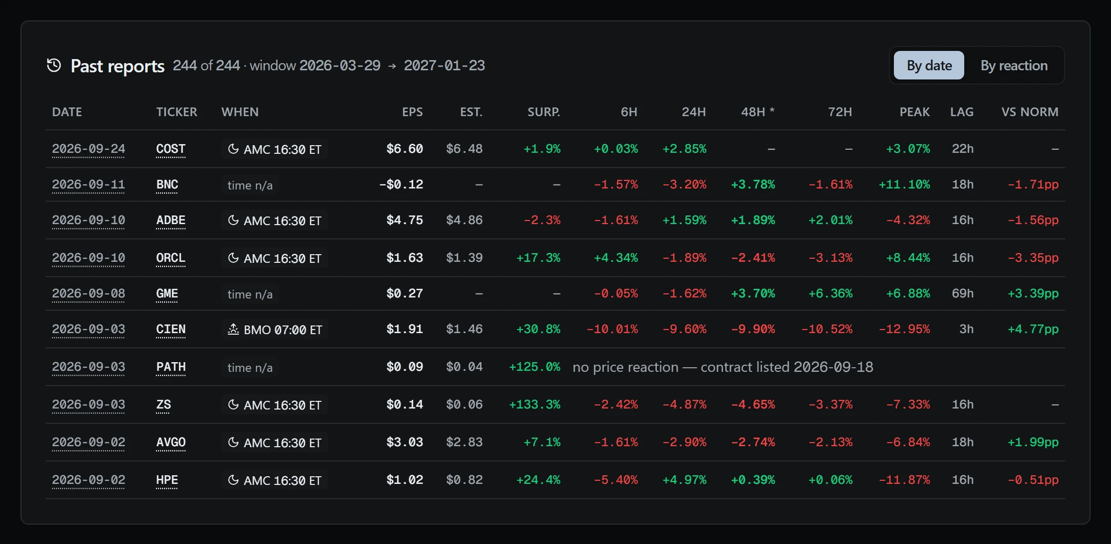Click CIEN's -12.95% peak value

click(904, 329)
